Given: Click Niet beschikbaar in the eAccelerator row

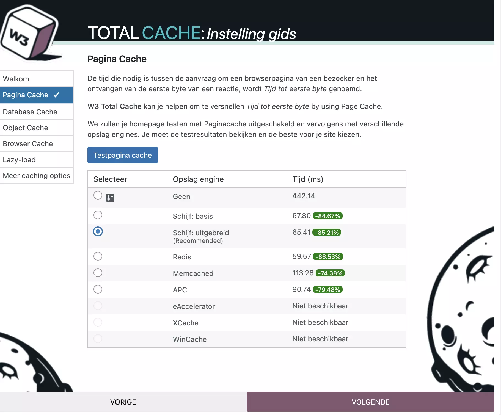Looking at the screenshot, I should pos(320,306).
